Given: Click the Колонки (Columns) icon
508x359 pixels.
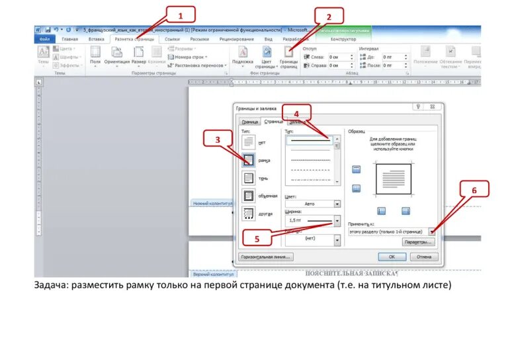Looking at the screenshot, I should pos(157,52).
